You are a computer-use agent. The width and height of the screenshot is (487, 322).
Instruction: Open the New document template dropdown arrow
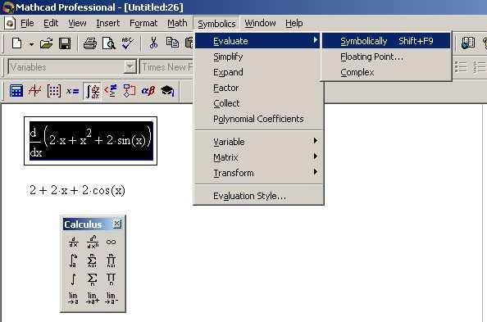31,44
